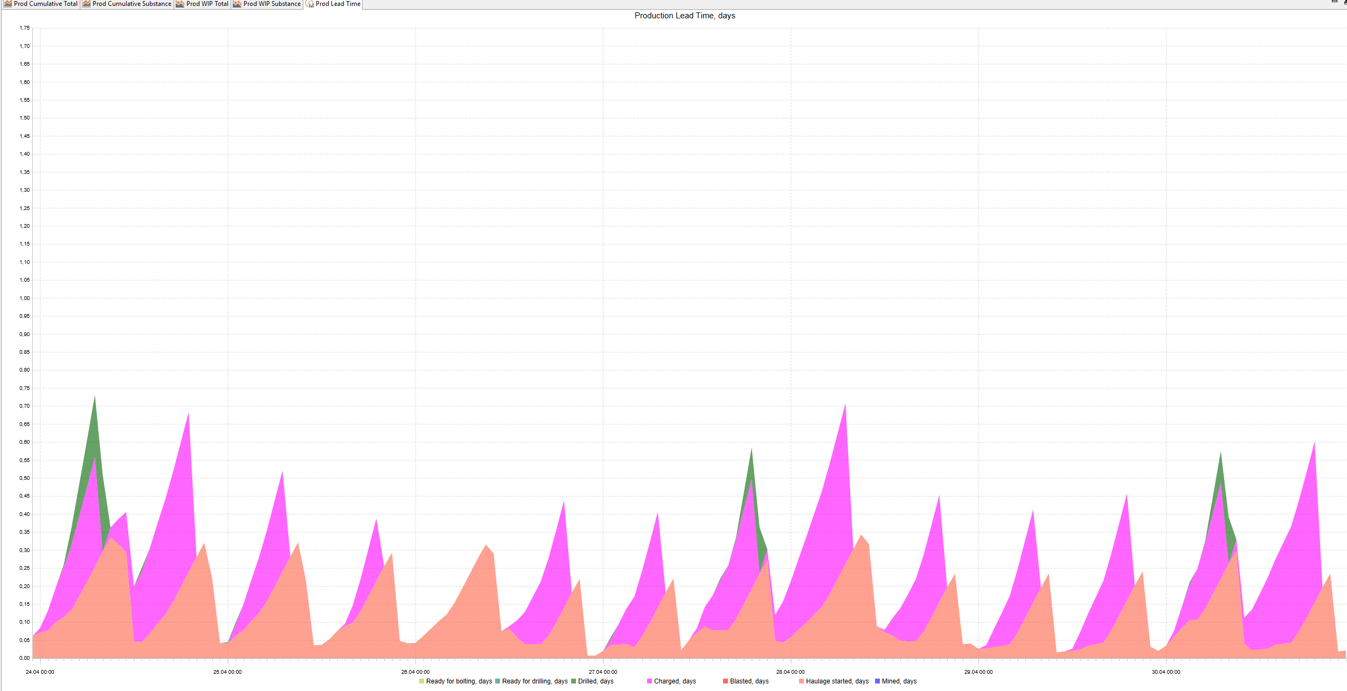Click the 'Mined, days' legend label
Viewport: 1347px width, 691px height.
[x=899, y=681]
